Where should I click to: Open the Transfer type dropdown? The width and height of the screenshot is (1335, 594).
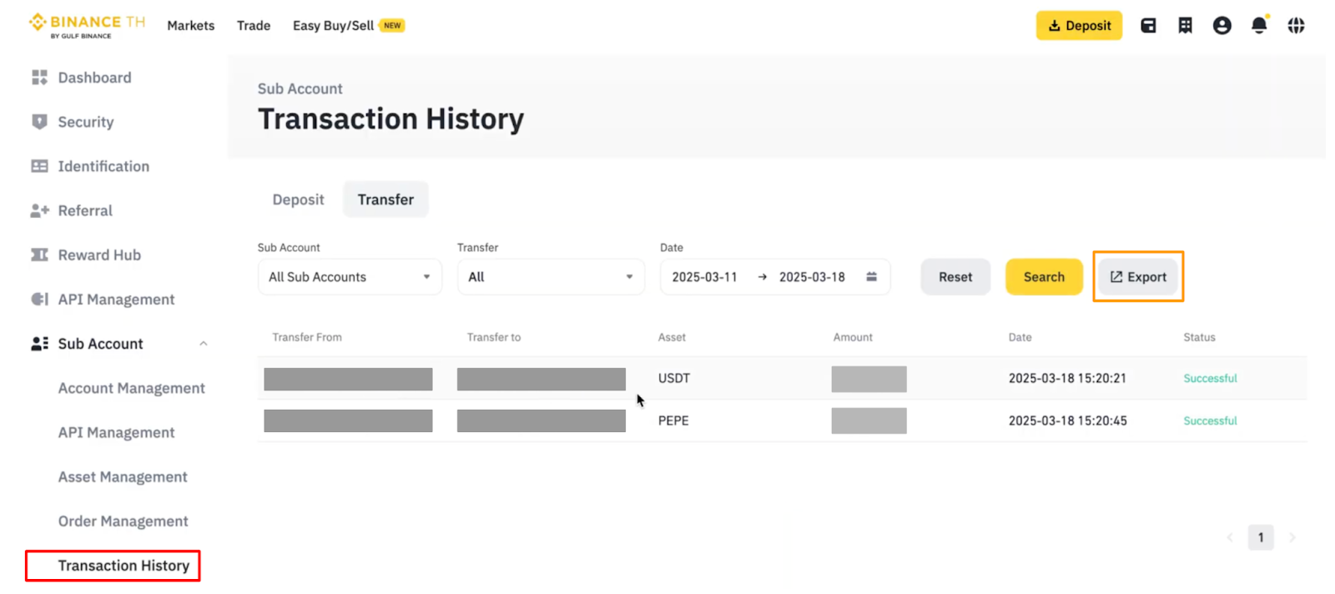[550, 277]
